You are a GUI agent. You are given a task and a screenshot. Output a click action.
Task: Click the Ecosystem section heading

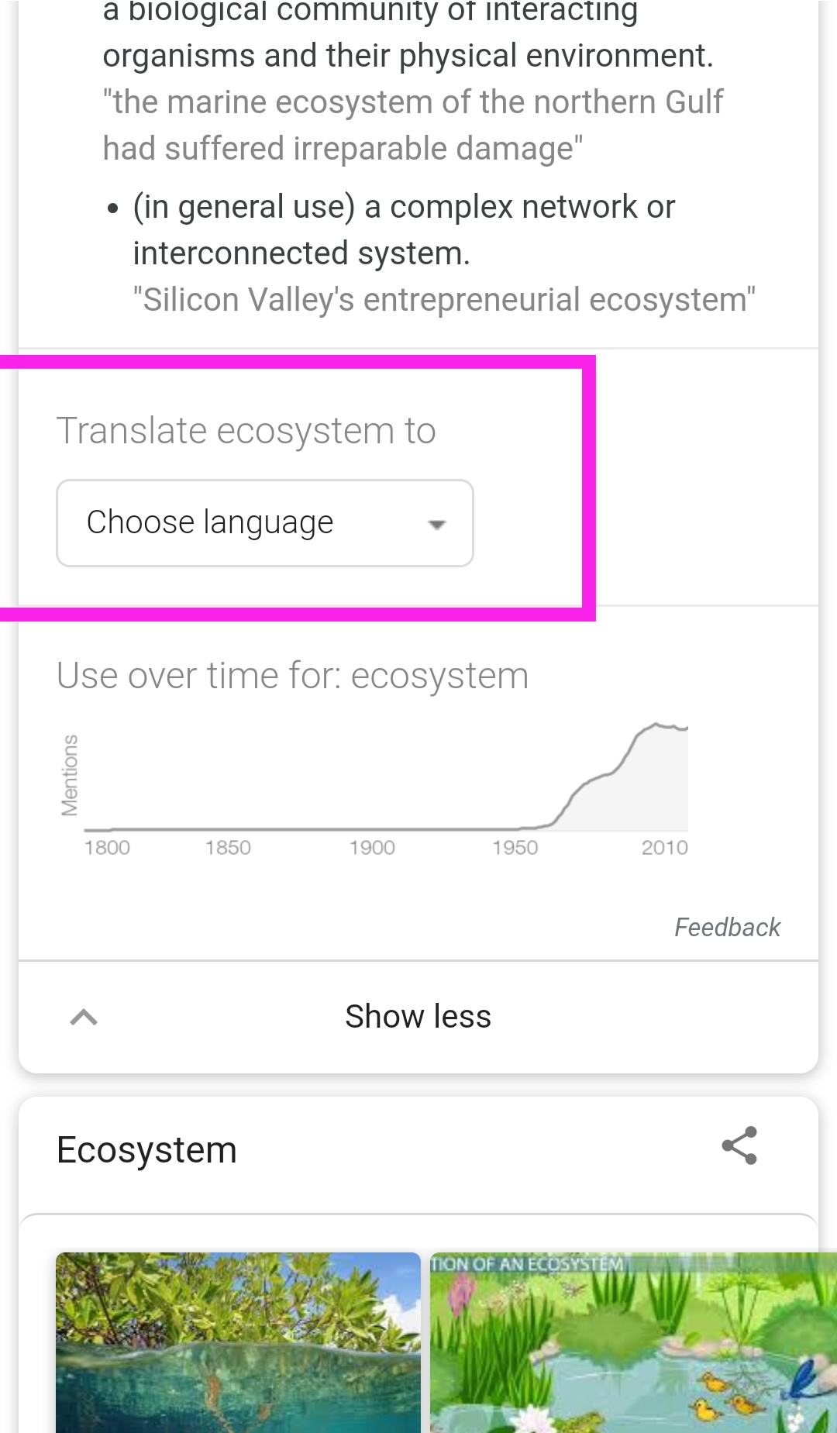click(x=146, y=1149)
